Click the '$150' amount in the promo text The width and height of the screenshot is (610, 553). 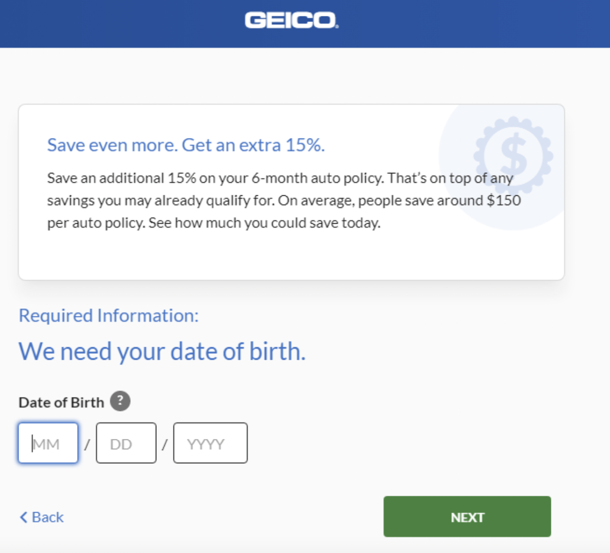504,200
